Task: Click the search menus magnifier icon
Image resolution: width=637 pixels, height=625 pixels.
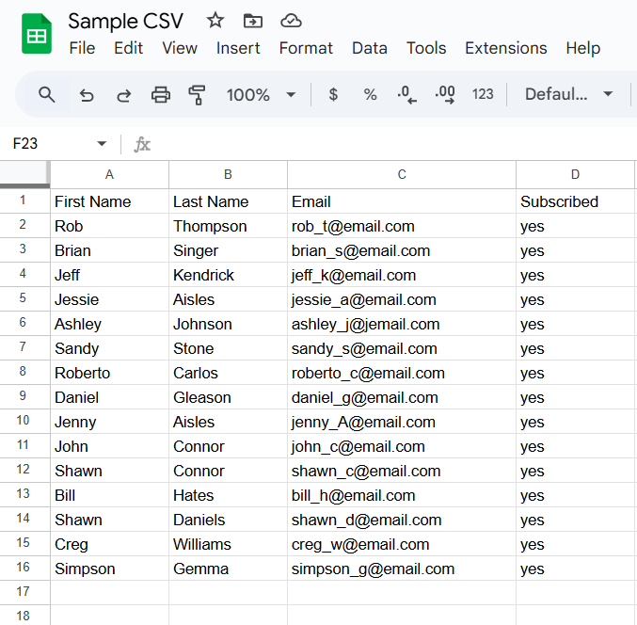Action: [x=46, y=94]
